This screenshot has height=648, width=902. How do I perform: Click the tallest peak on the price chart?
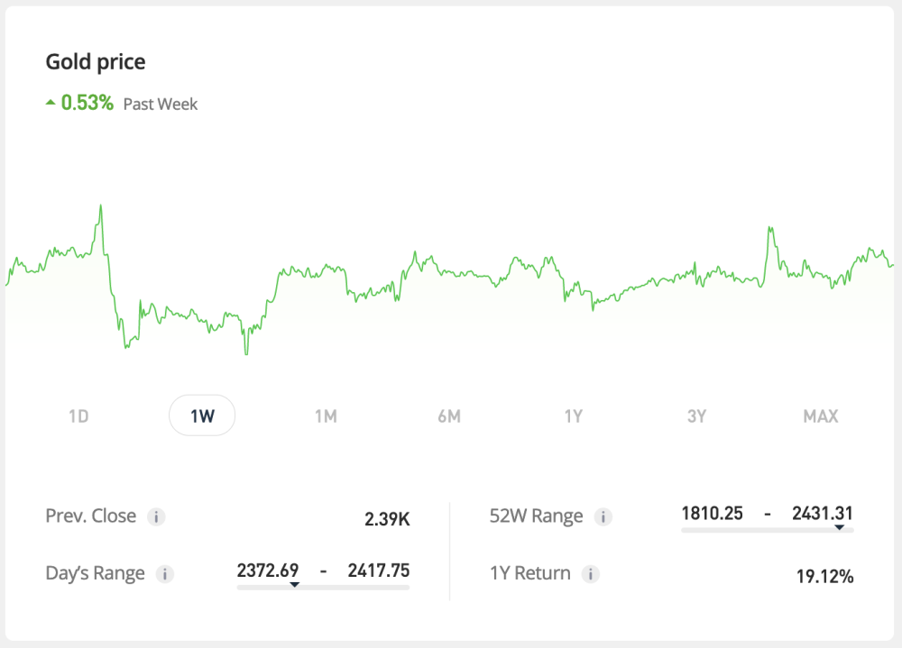[101, 205]
